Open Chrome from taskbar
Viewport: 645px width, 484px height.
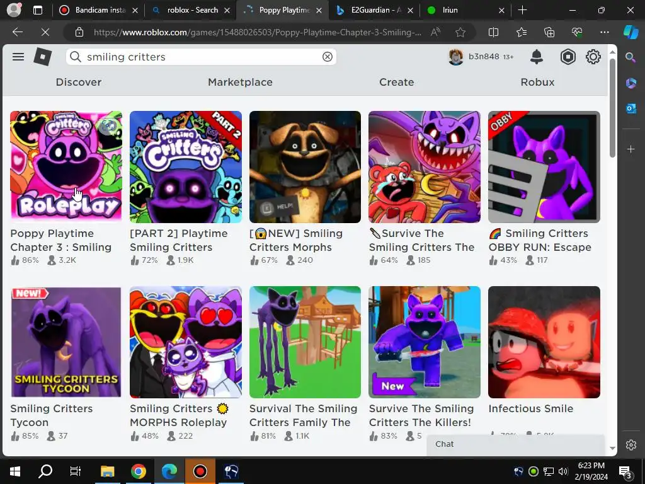(138, 471)
